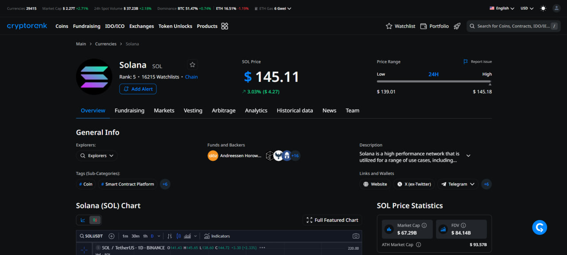Viewport: 567px width, 255px height.
Task: Switch to line chart view
Action: [x=83, y=220]
